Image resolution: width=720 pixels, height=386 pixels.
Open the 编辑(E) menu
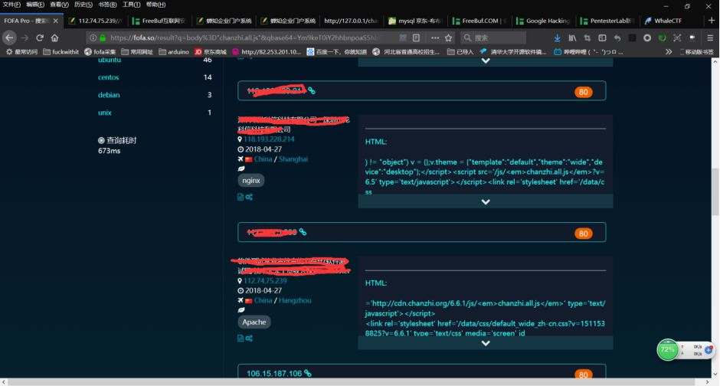coord(35,5)
